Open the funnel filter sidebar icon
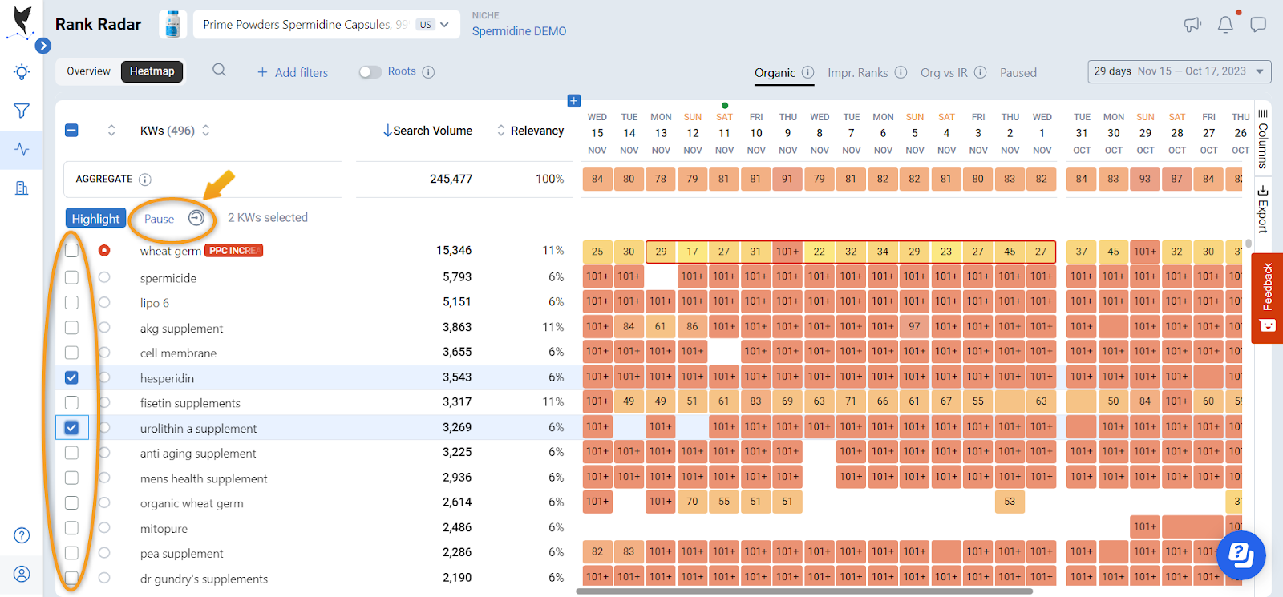Viewport: 1283px width, 597px height. click(x=22, y=111)
